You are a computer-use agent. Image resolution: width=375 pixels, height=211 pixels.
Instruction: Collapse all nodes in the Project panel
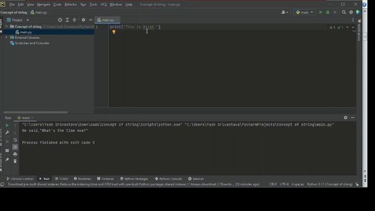(x=74, y=20)
